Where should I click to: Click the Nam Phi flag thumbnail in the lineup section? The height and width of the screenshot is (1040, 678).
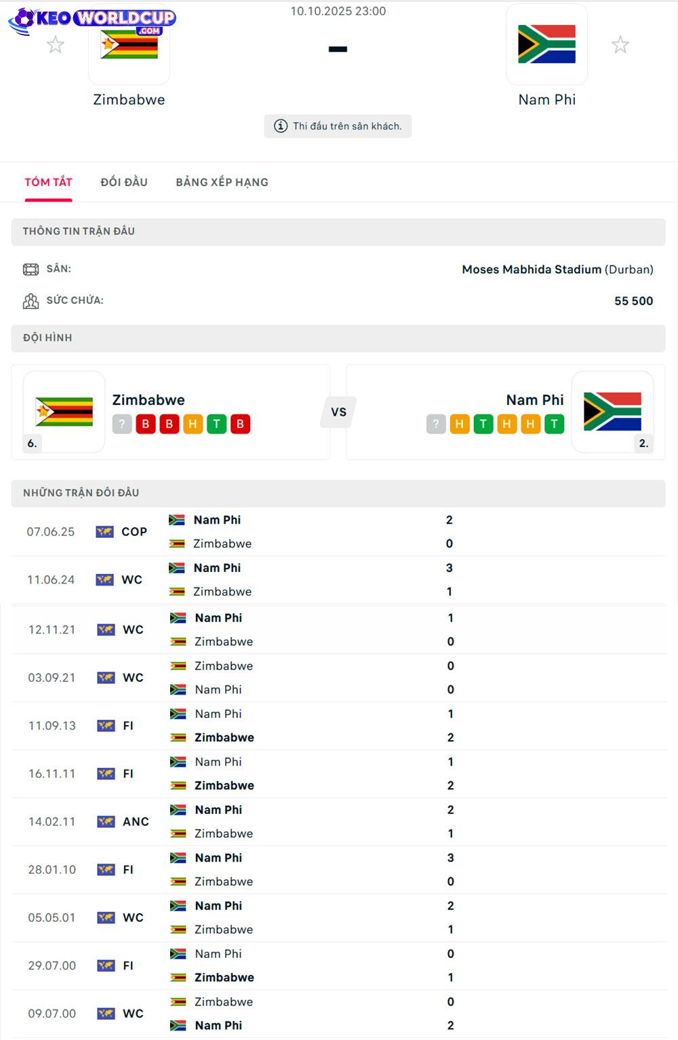click(x=612, y=412)
